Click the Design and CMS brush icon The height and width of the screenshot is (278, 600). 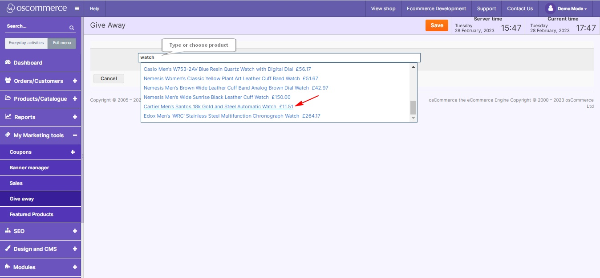pos(8,249)
